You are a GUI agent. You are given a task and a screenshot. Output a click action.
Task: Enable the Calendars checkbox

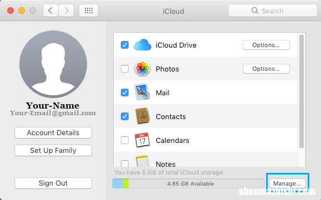(x=125, y=140)
